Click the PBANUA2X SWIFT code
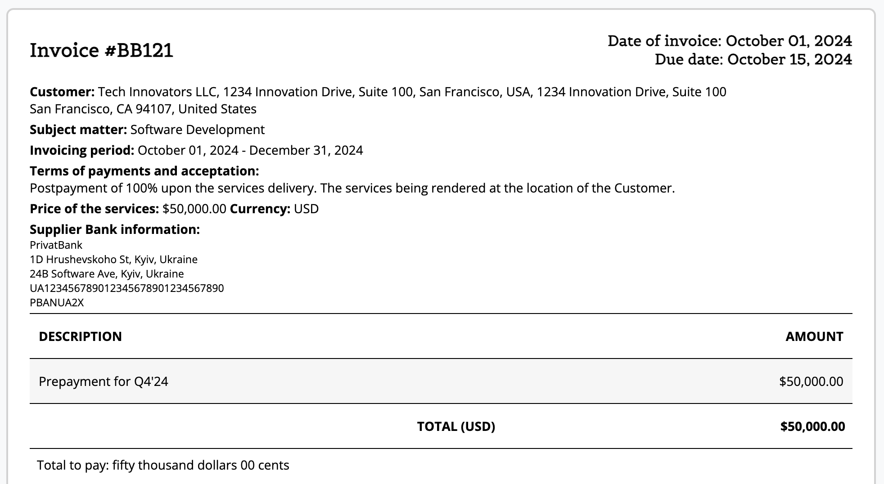This screenshot has width=884, height=484. (57, 303)
